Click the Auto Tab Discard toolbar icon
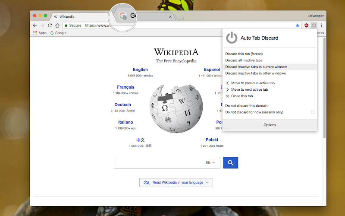345x216 pixels. (314, 25)
